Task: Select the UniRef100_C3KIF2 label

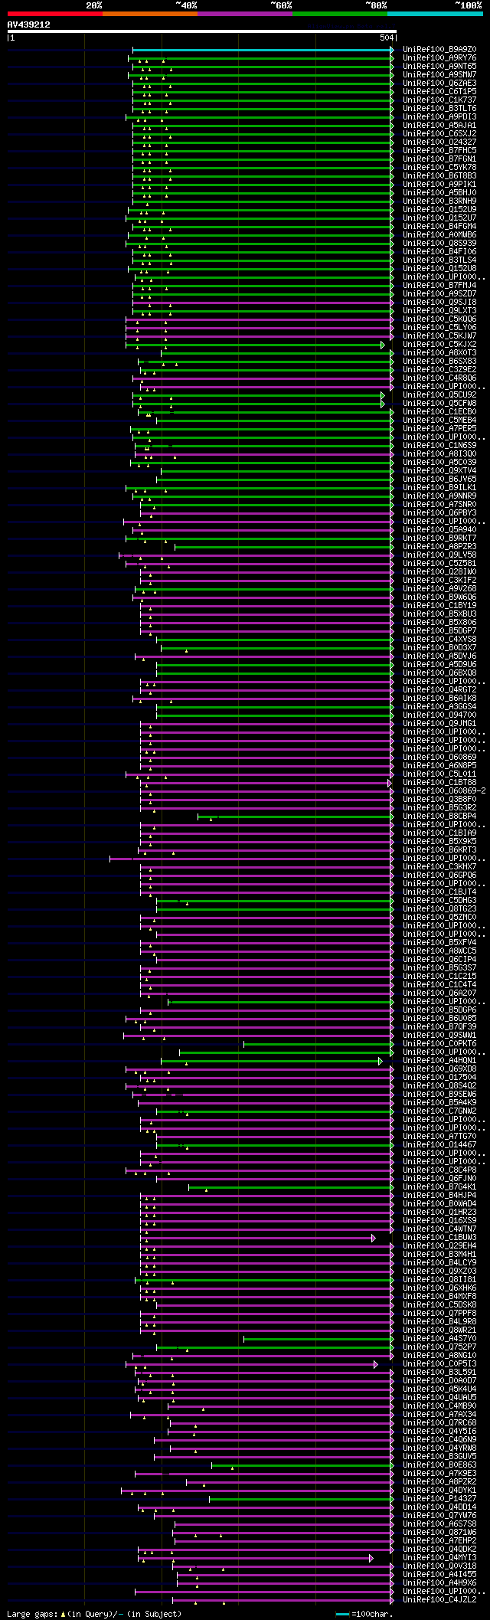Action: point(439,581)
